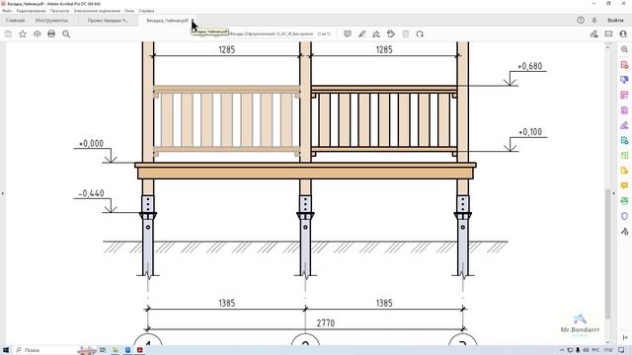Open yellow Comment tool in right pane
Screen dimensions: 632x355
tap(624, 185)
